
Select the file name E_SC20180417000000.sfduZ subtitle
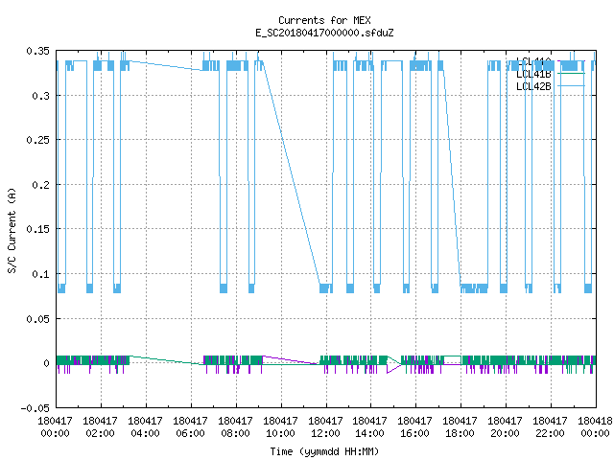pyautogui.click(x=324, y=33)
